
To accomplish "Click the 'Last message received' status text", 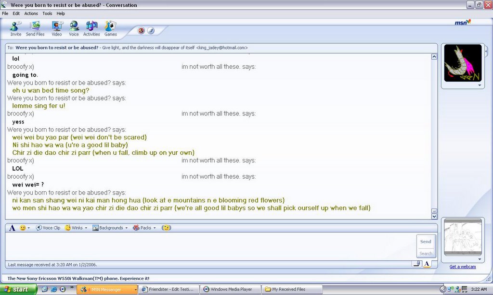I will [x=52, y=265].
